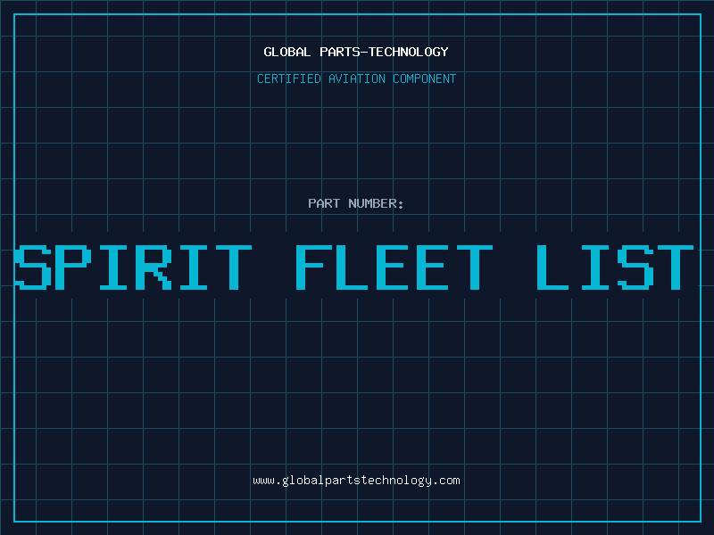The image size is (714, 535).
Task: Select the large word SPIRIT
Action: 134,267
